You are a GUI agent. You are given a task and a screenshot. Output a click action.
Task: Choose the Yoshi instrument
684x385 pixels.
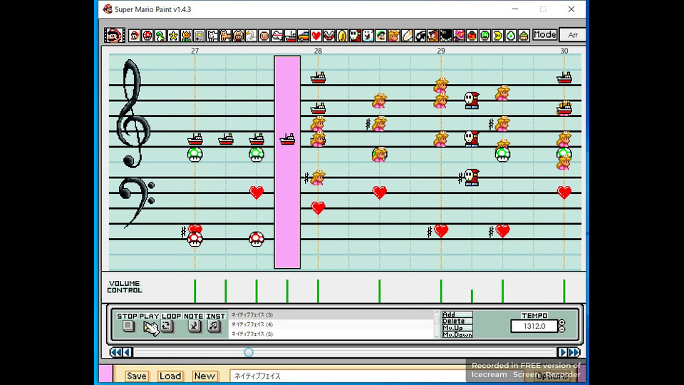tap(160, 36)
